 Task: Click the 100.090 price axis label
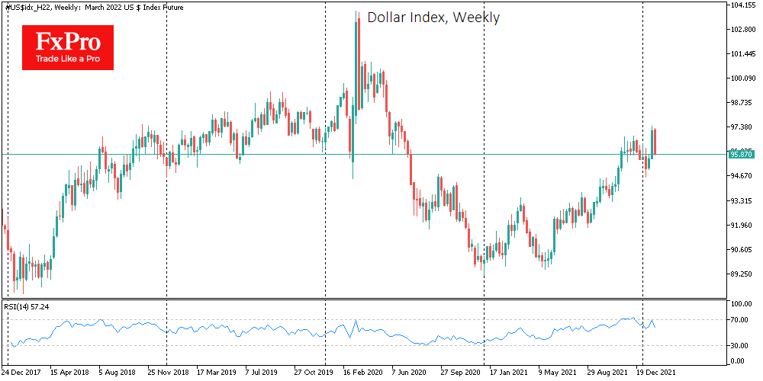pyautogui.click(x=742, y=78)
